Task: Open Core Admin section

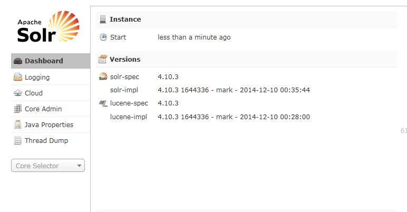Action: [43, 109]
